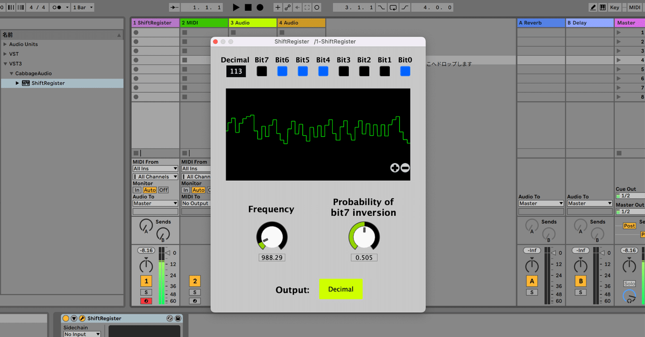Expand the Audio Units browser folder
Image resolution: width=645 pixels, height=337 pixels.
(x=5, y=45)
